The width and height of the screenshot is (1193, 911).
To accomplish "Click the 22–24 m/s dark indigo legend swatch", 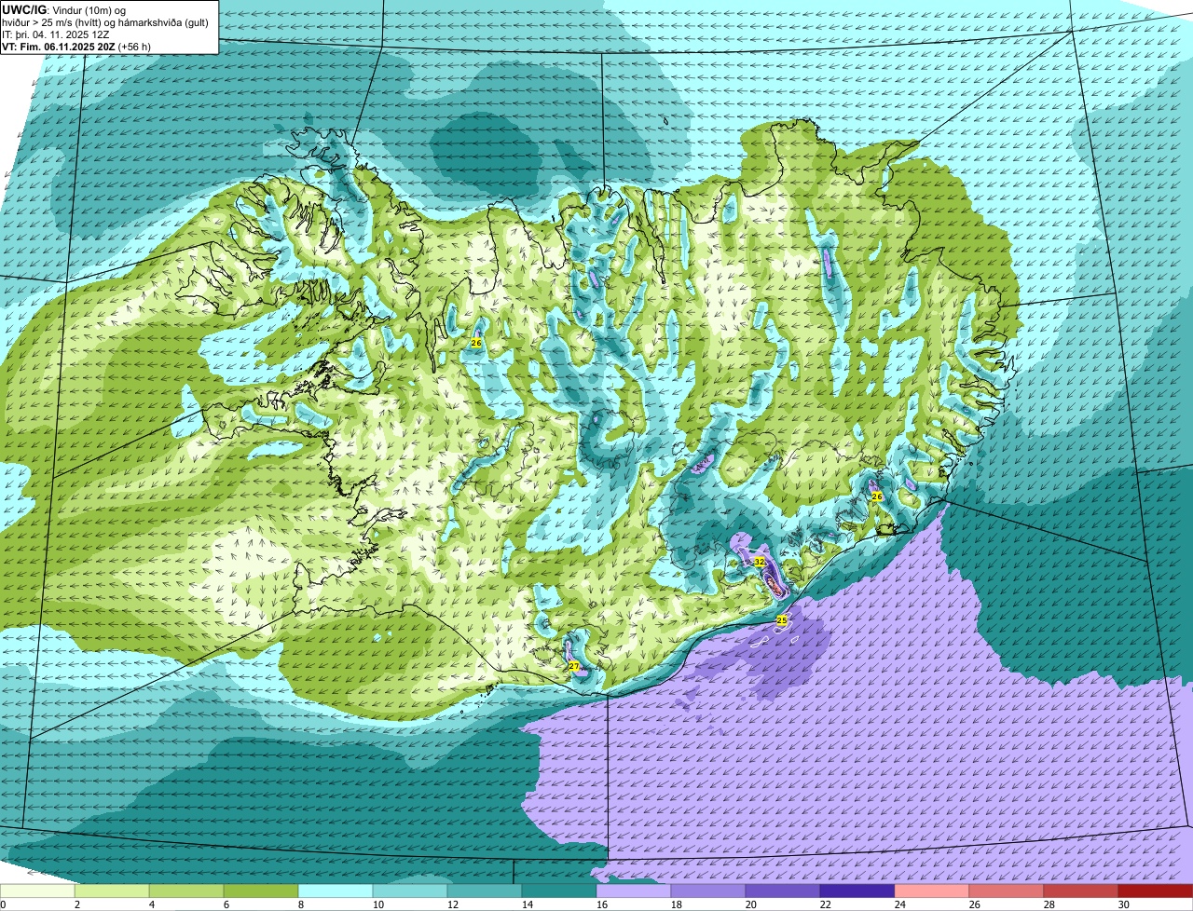I will click(857, 891).
